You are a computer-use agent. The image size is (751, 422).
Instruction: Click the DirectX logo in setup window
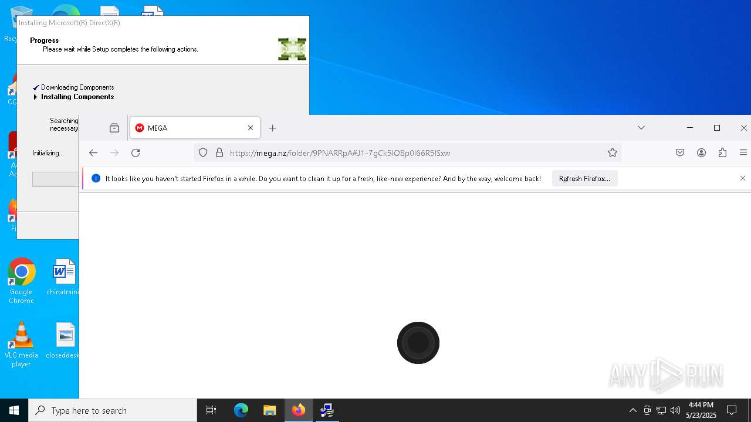tap(292, 49)
